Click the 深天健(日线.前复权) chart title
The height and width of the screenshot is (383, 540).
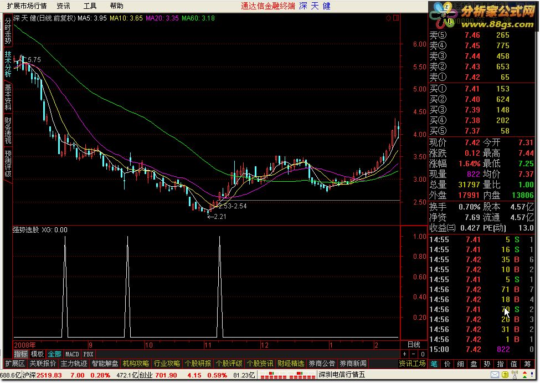tap(44, 18)
